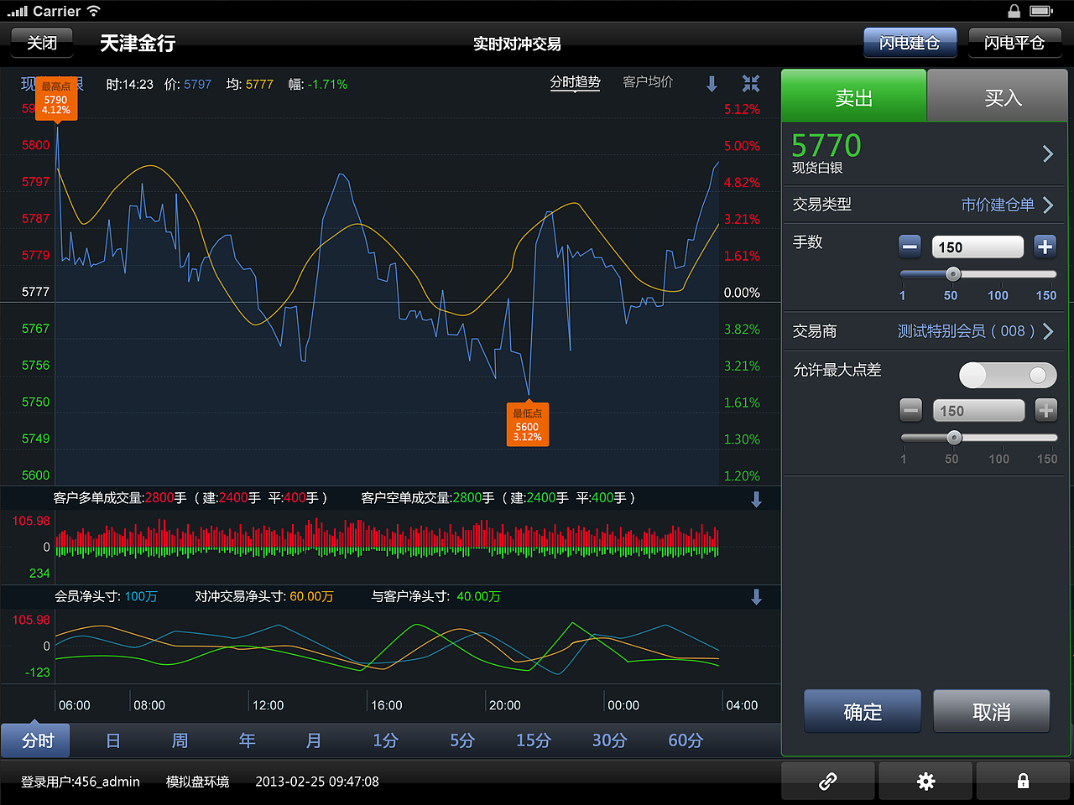Select the 月 period tab
Screen dimensions: 1074x805
314,740
